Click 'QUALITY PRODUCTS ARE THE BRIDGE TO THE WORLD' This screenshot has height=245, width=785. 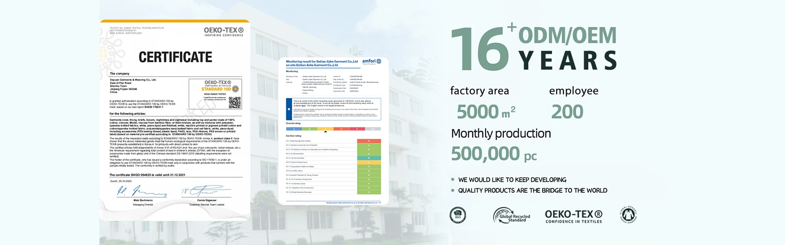[532, 191]
